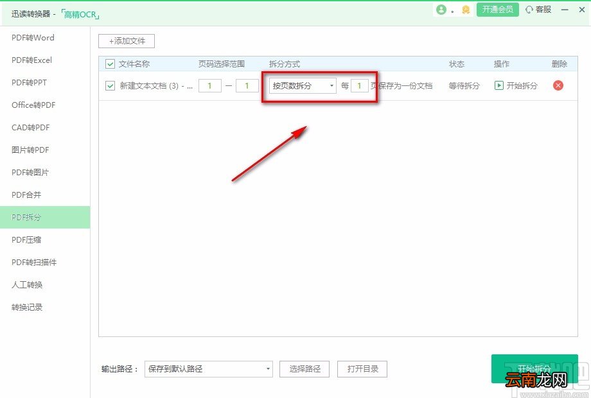591x398 pixels.
Task: Open customer service (客服)
Action: 538,10
